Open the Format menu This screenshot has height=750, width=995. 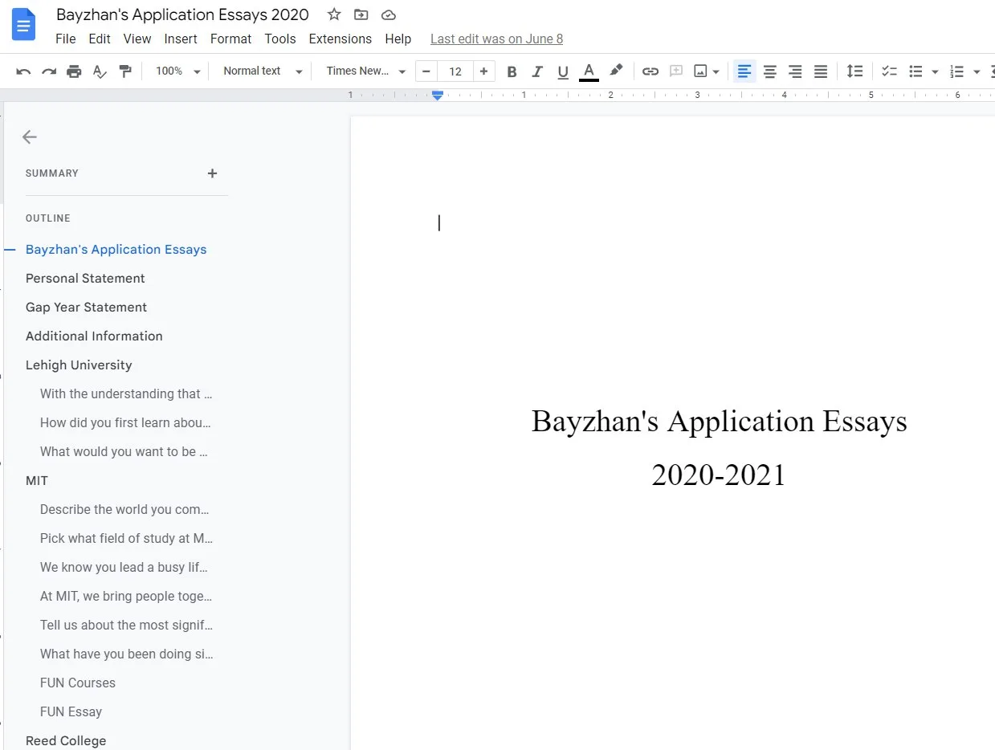(x=230, y=39)
